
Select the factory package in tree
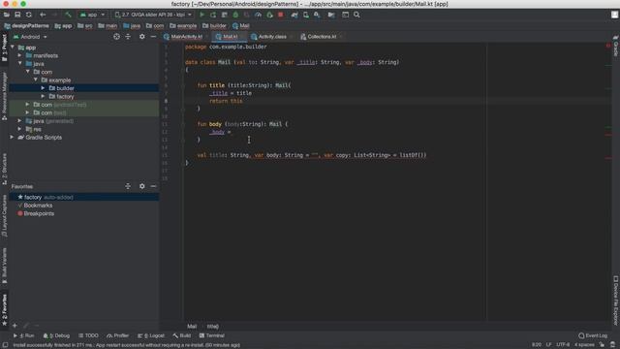(84, 97)
